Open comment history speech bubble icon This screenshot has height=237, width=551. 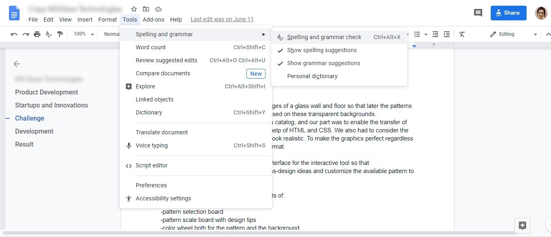478,13
